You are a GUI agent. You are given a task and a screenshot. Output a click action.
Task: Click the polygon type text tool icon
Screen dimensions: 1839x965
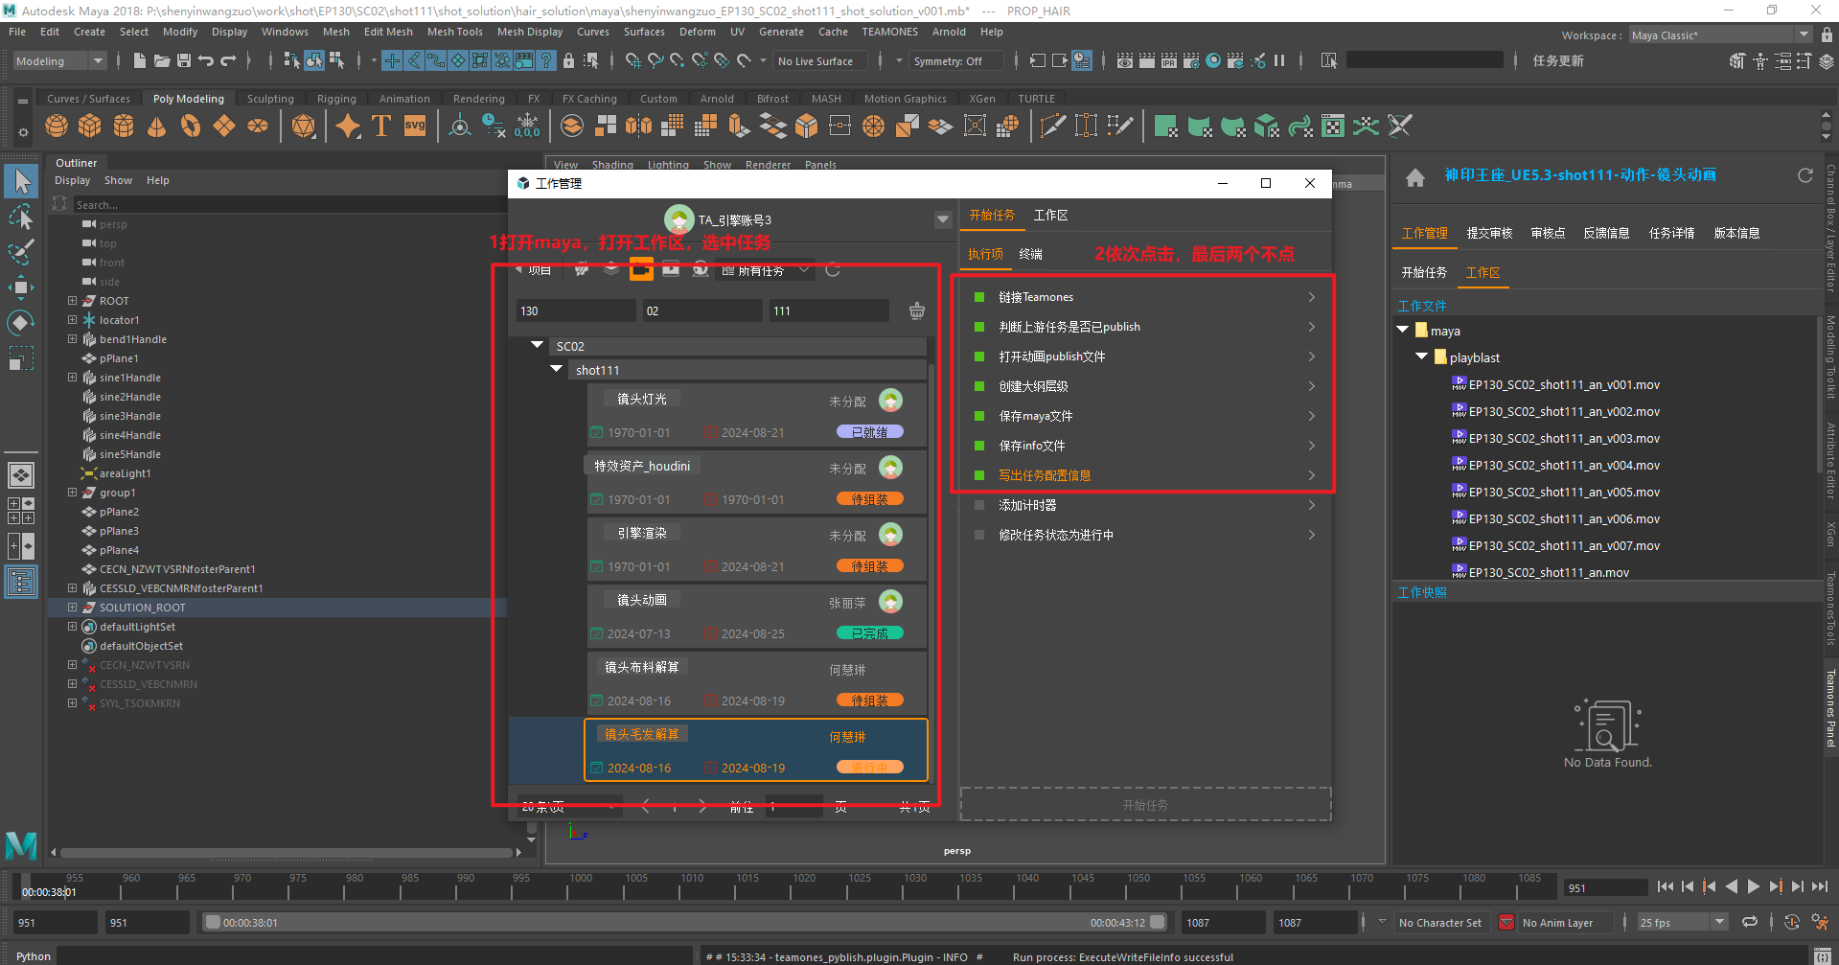[381, 126]
